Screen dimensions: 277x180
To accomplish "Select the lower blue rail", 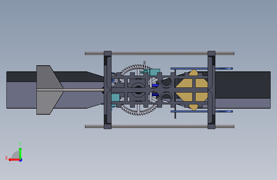I will tap(202, 111).
